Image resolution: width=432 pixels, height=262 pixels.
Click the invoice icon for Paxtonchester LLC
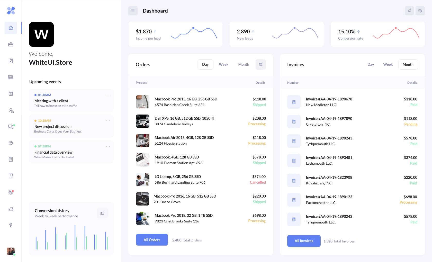point(294,200)
